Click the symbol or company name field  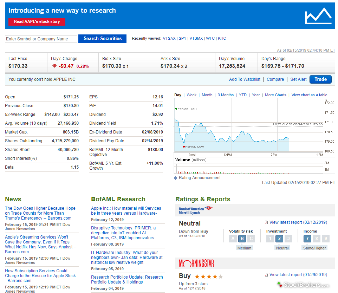coord(41,39)
